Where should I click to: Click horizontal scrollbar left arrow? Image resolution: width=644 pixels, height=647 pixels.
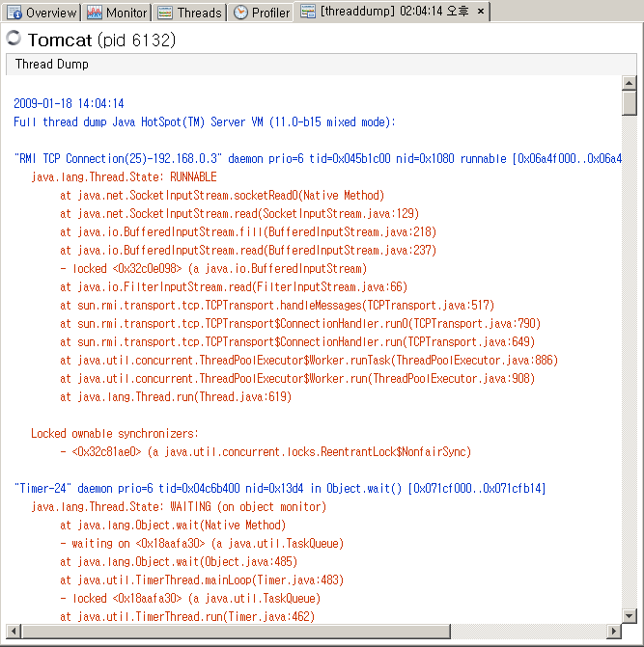(x=14, y=631)
